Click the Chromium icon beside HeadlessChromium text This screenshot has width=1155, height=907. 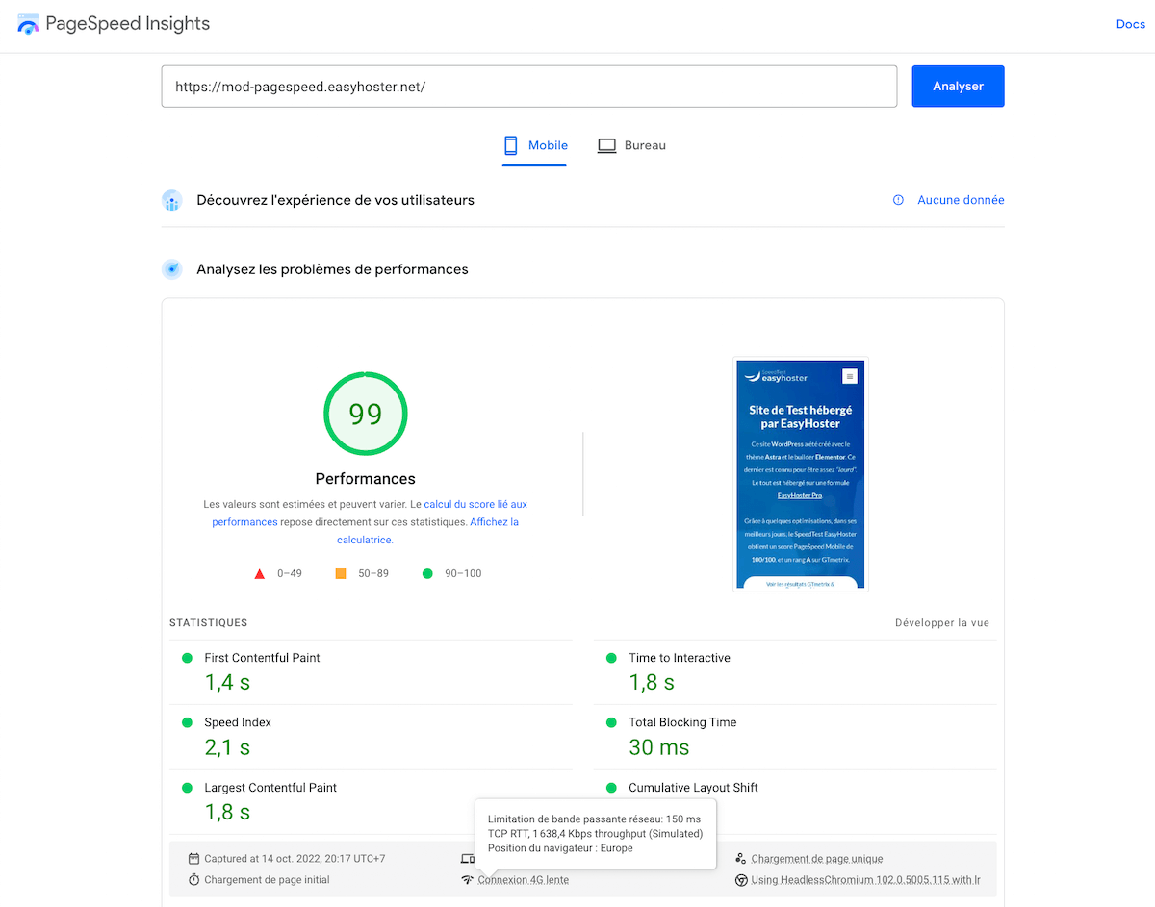coord(741,879)
